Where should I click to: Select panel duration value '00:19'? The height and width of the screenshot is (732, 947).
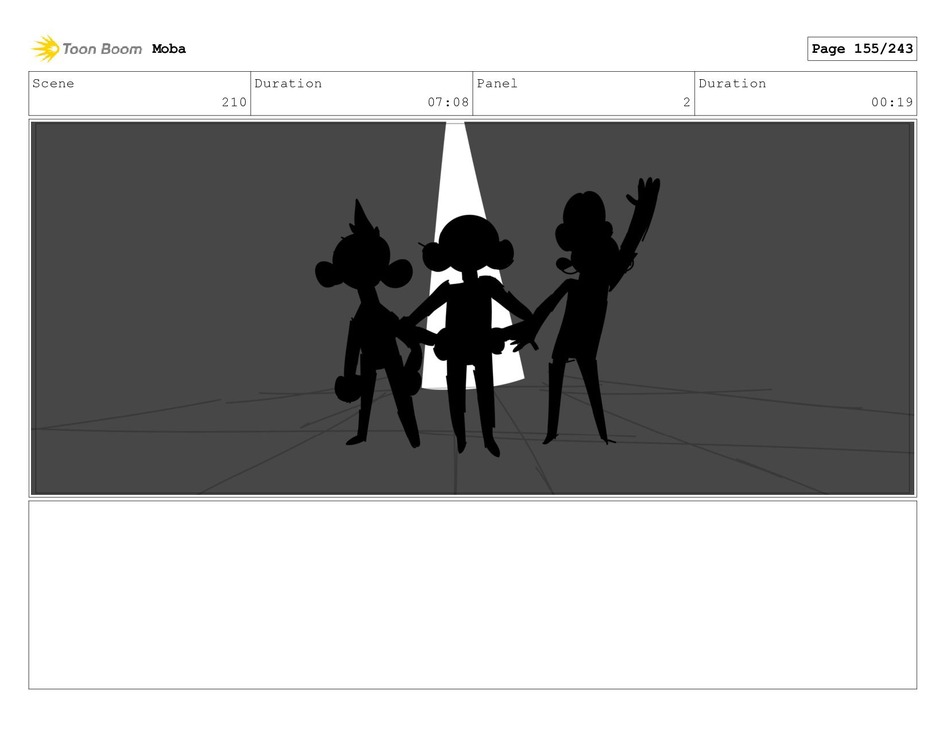tap(892, 102)
